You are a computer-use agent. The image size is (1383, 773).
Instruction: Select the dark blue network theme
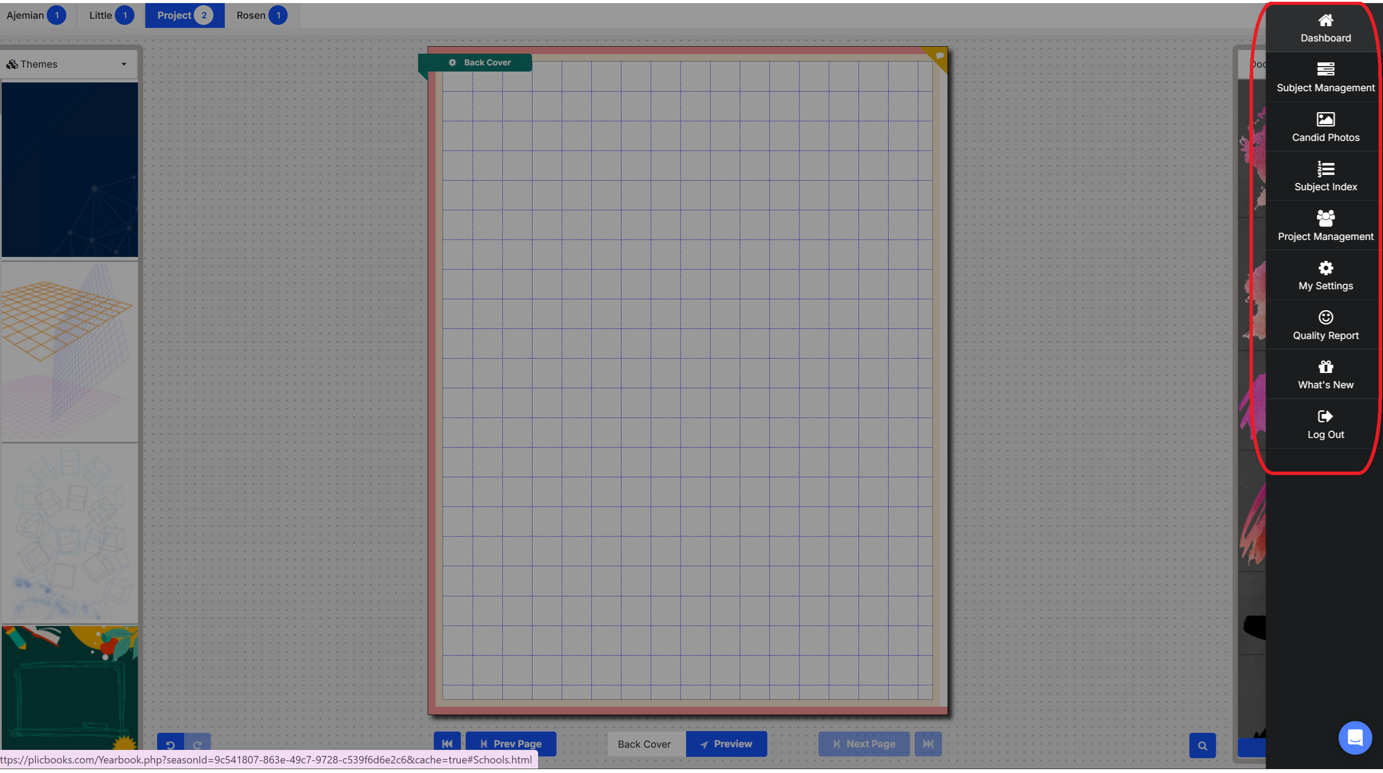click(70, 169)
